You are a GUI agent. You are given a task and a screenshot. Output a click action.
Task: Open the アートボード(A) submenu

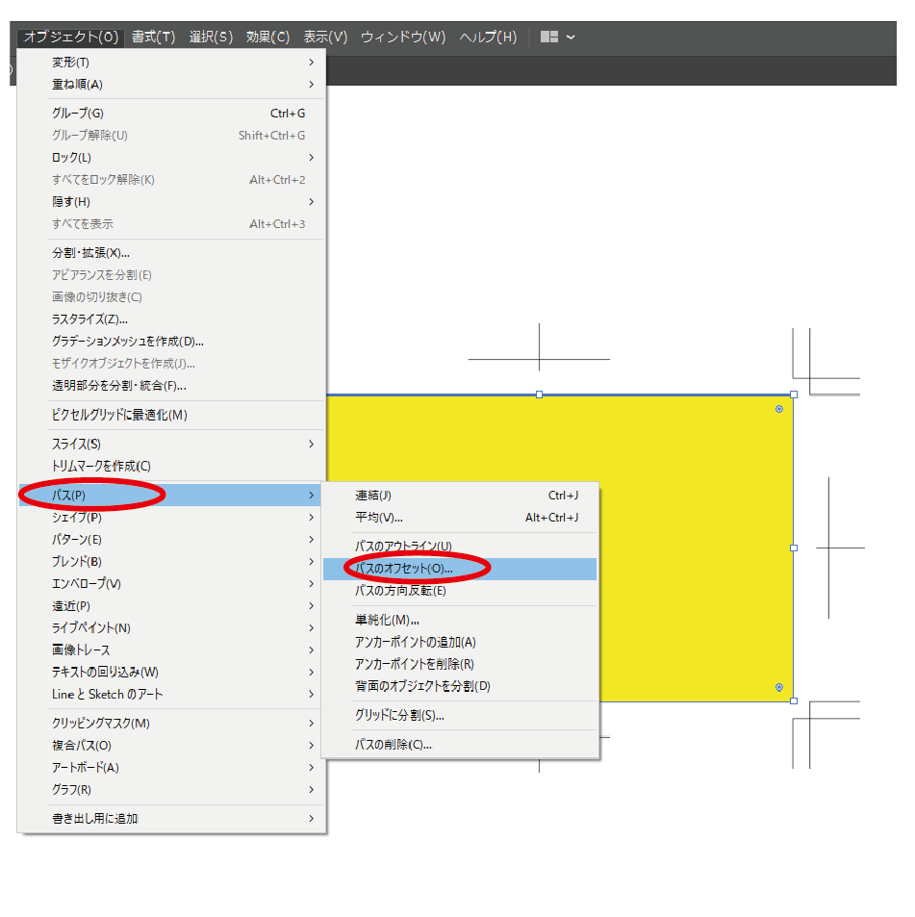tap(171, 768)
